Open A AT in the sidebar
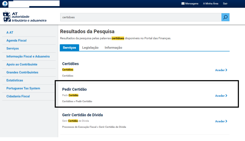 point(10,33)
